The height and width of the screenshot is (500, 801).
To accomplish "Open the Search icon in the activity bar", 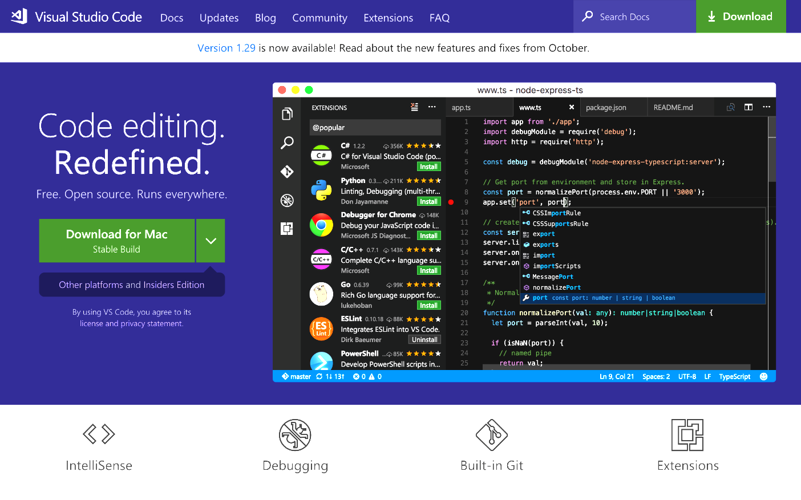I will click(x=287, y=143).
